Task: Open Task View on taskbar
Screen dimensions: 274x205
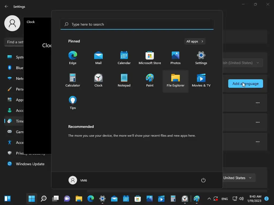Action: coord(55,199)
